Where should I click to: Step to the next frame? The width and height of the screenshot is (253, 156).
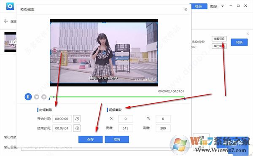tap(44, 97)
